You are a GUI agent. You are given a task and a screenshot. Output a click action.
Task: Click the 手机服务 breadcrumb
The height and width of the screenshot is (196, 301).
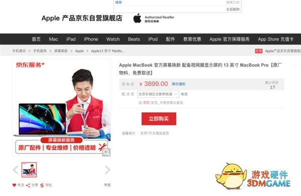click(40, 51)
